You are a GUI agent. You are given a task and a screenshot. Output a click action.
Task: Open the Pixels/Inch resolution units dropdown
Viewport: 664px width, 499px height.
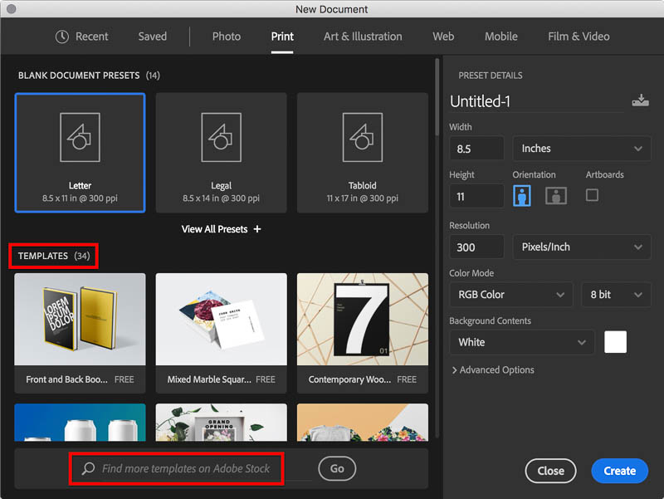(x=582, y=247)
